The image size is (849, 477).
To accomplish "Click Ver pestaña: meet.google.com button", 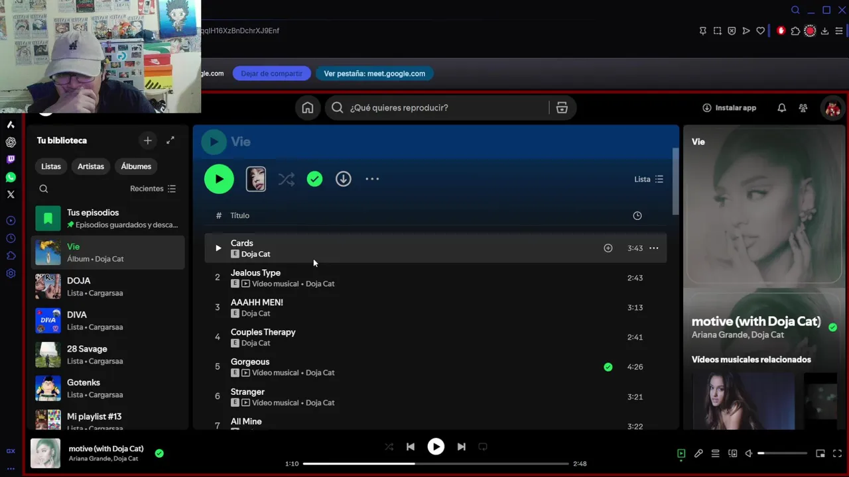I will pyautogui.click(x=375, y=74).
